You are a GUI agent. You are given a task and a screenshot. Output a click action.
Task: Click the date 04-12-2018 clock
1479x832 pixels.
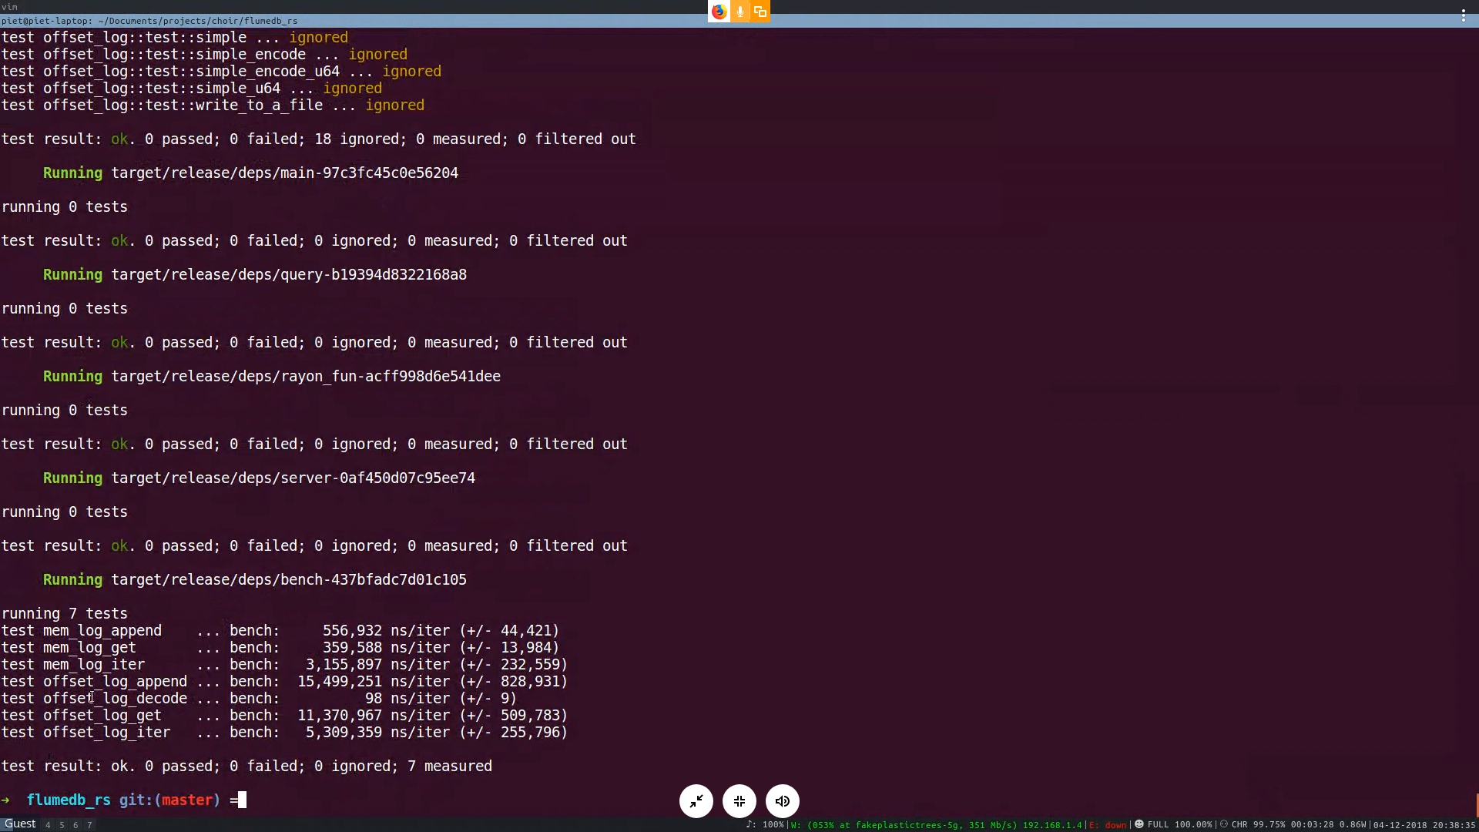1424,825
